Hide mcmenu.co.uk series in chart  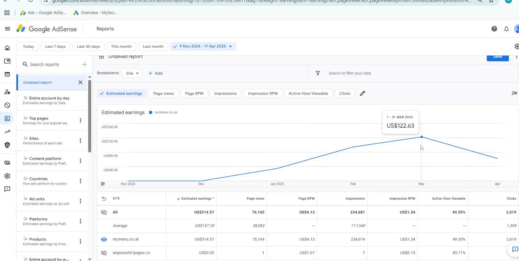click(x=104, y=240)
